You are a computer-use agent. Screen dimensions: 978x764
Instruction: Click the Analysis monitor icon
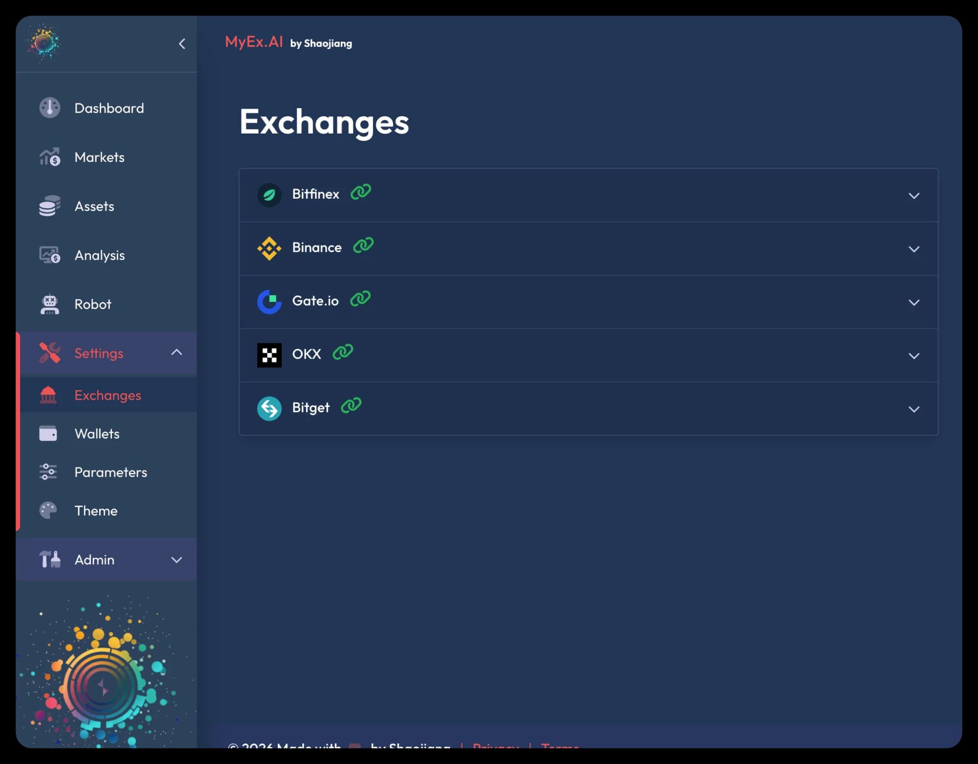(x=49, y=255)
